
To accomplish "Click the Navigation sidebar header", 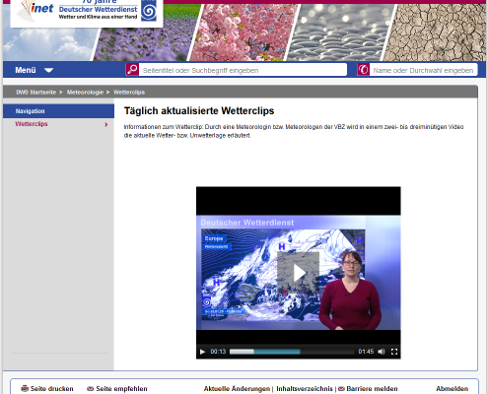I will [58, 111].
